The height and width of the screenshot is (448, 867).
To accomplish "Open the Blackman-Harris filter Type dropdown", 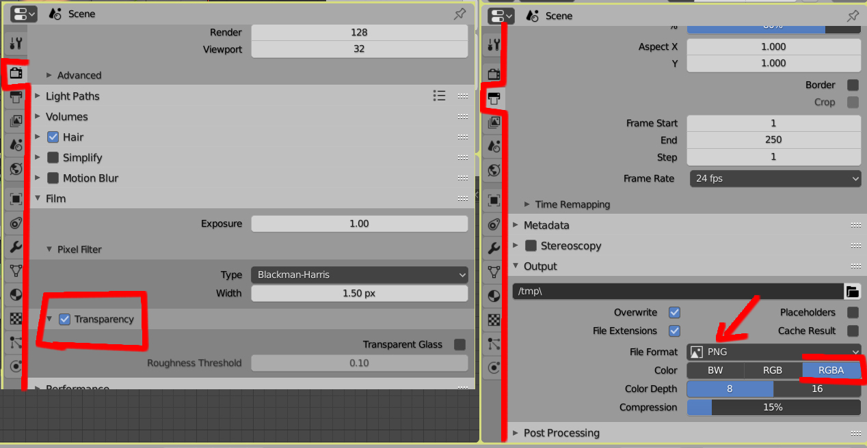I will [360, 275].
